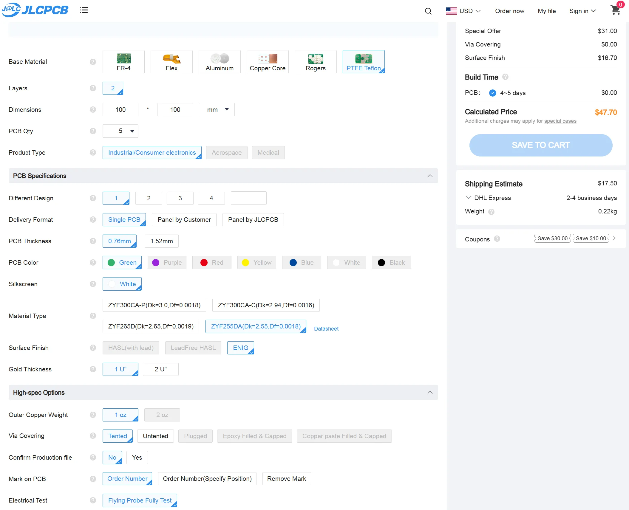Viewport: 629px width, 510px height.
Task: Click the custom Different Design input box
Action: [249, 198]
